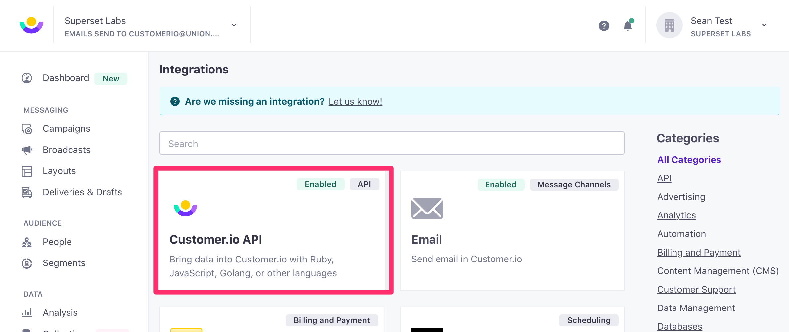The image size is (789, 332).
Task: Expand the Superset Labs workspace dropdown
Action: (234, 25)
